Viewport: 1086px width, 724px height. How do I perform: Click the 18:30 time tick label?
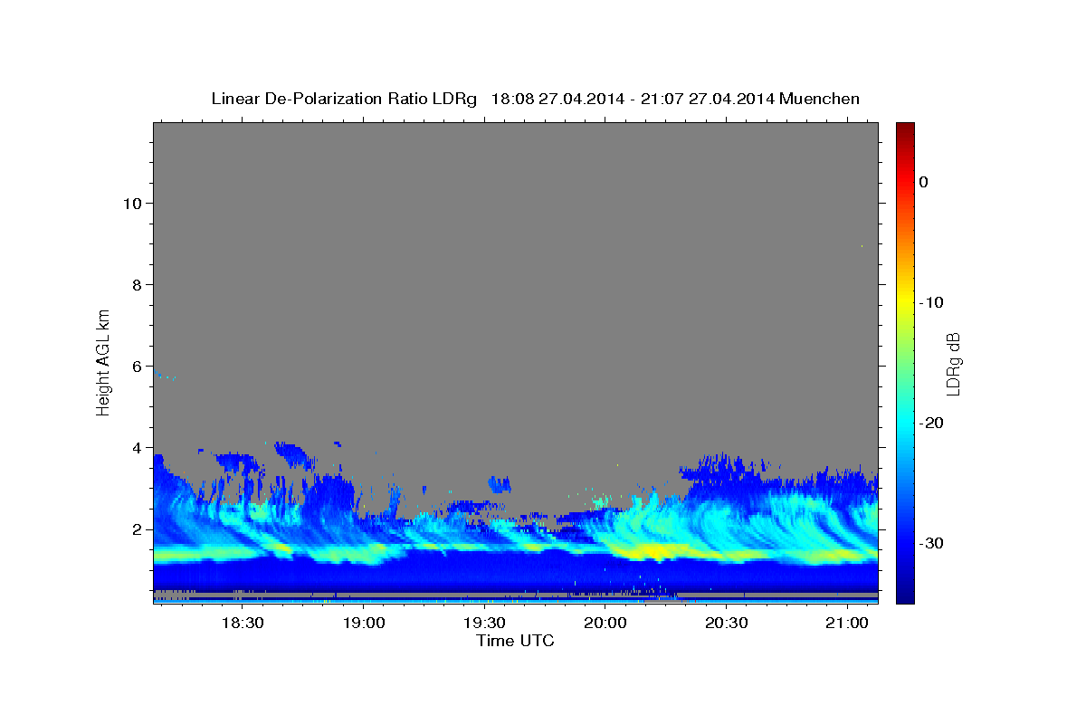pos(242,624)
